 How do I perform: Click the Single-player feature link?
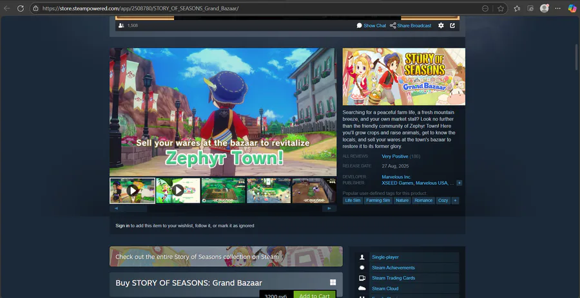coord(385,257)
